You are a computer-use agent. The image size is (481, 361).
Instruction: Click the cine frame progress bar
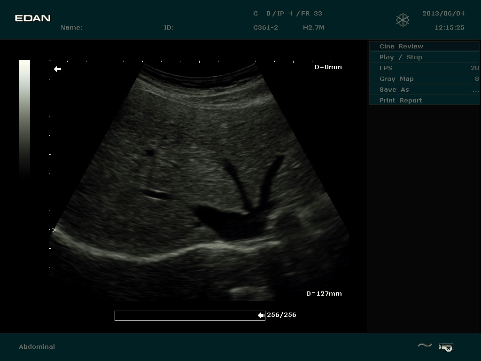click(188, 315)
